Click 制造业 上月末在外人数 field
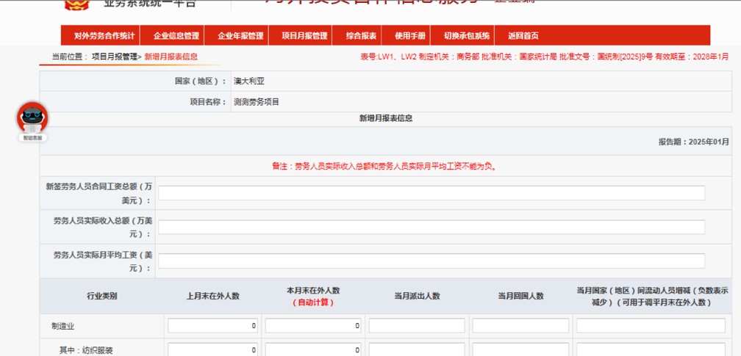This screenshot has height=356, width=741. [x=213, y=325]
